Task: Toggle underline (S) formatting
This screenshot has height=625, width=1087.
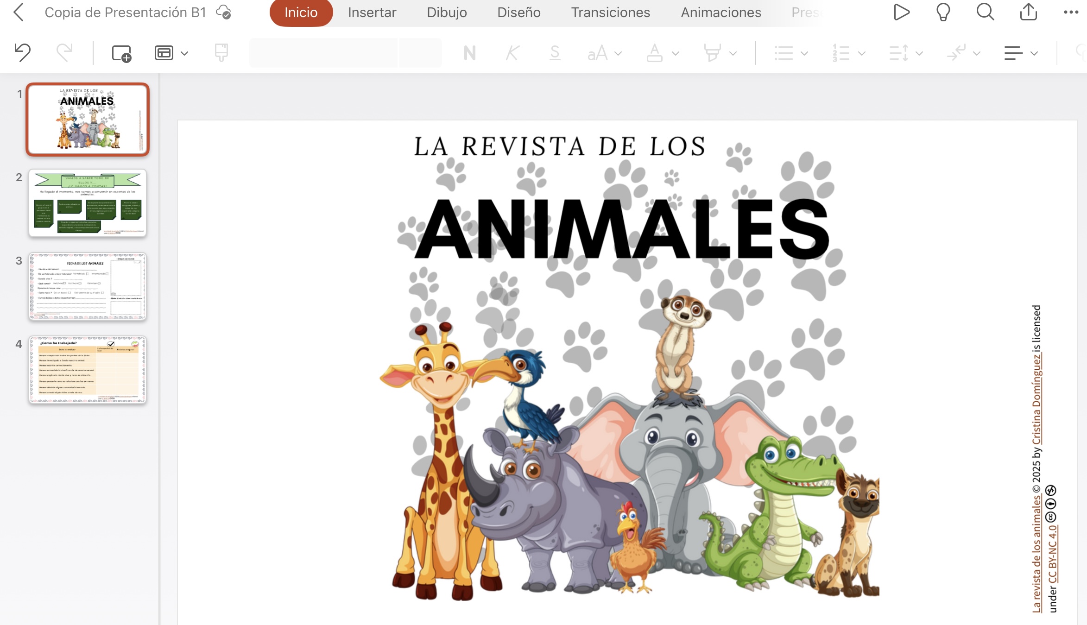Action: click(555, 53)
